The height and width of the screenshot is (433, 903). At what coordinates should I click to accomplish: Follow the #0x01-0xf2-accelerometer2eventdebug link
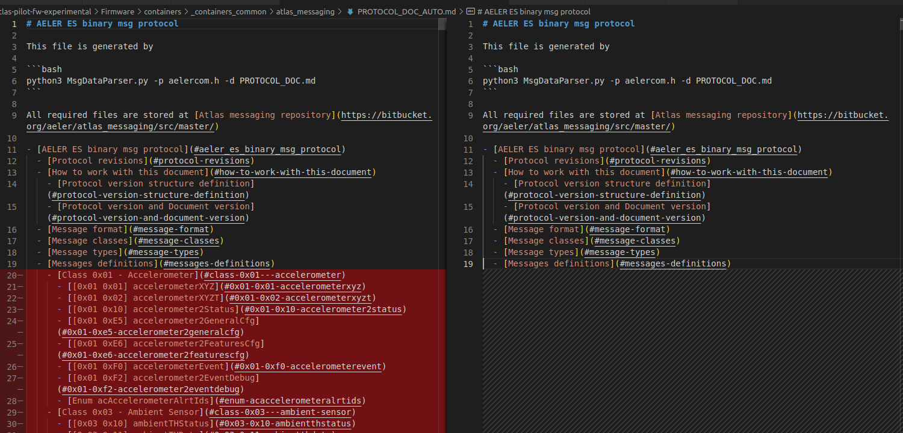pyautogui.click(x=150, y=389)
